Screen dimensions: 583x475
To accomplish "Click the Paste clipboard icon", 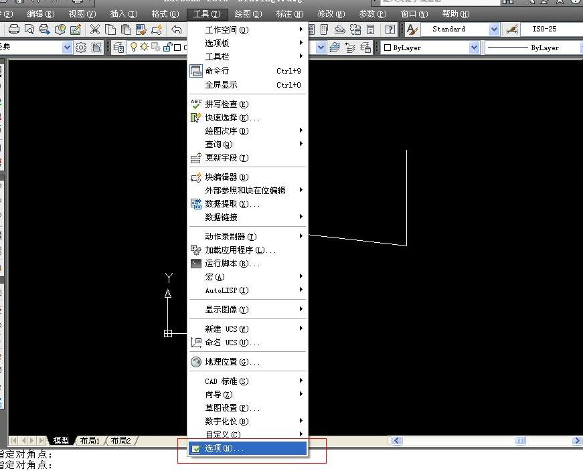I will pos(126,29).
